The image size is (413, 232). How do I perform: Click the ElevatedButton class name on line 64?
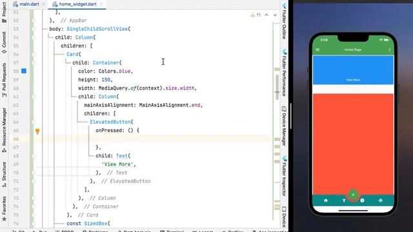[x=110, y=122]
